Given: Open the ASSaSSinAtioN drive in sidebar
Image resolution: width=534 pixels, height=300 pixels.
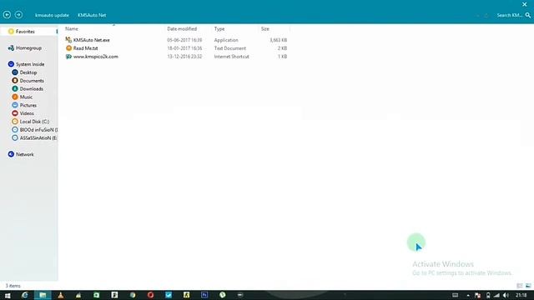Looking at the screenshot, I should (38, 137).
